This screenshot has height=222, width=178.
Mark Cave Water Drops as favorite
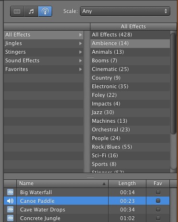tap(158, 209)
